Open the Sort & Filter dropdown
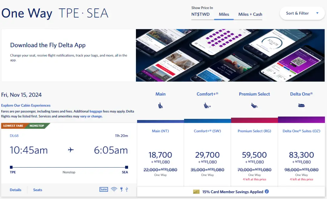The height and width of the screenshot is (199, 327). 302,13
